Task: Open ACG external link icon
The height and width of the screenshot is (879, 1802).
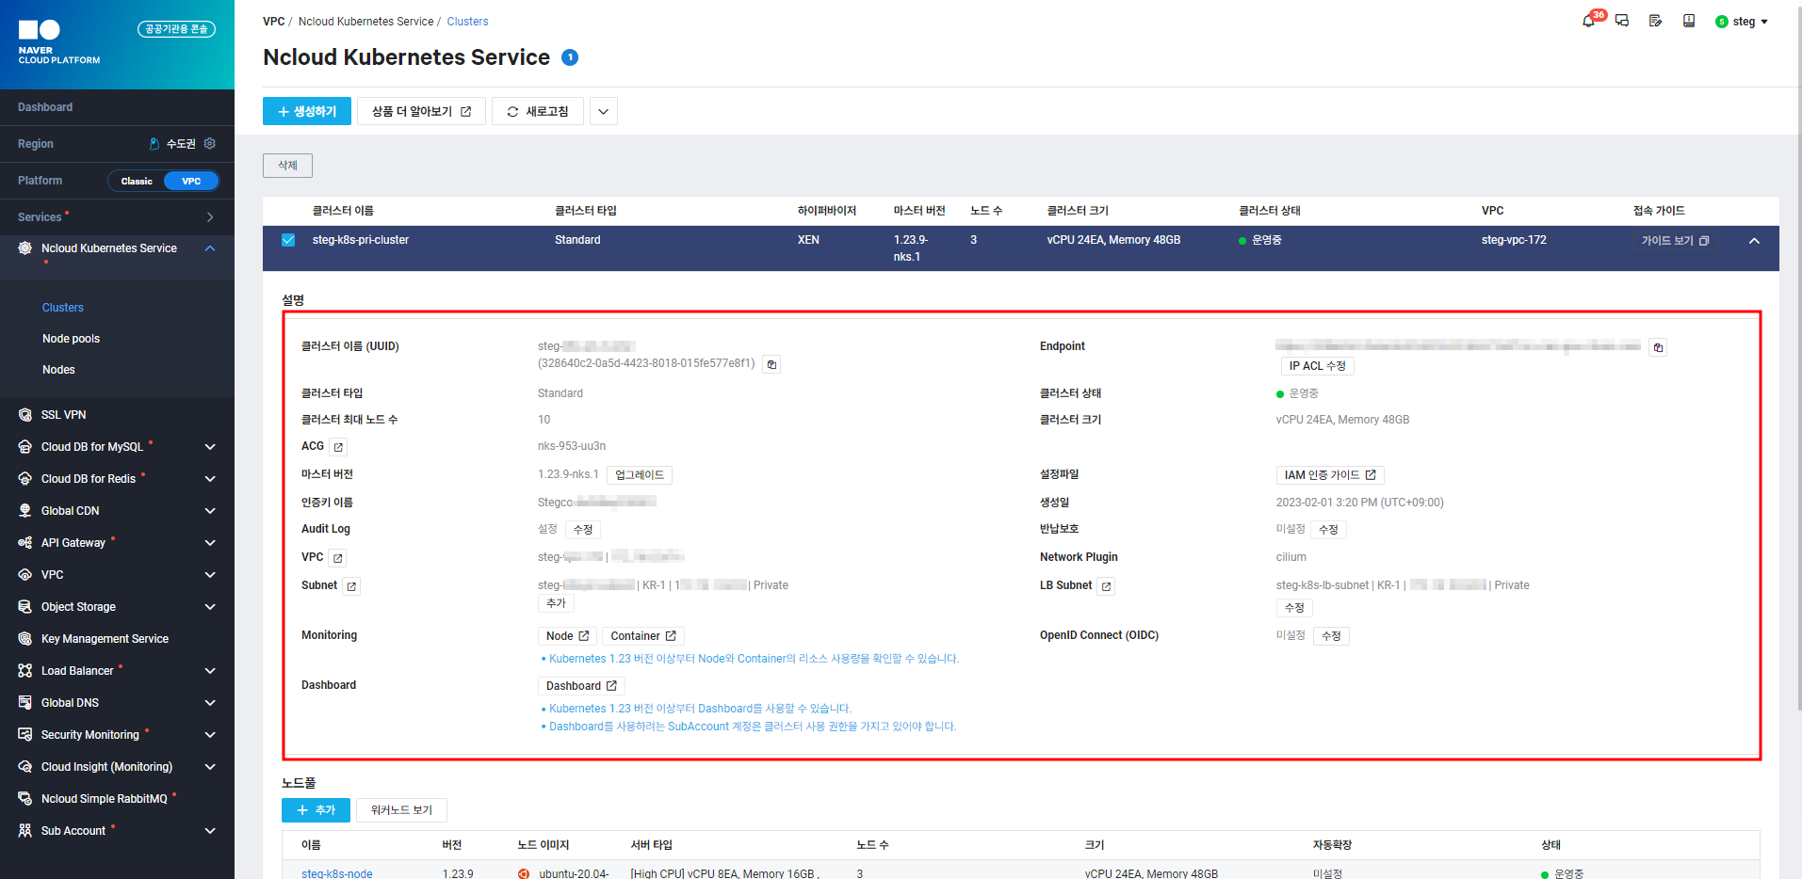Action: (x=338, y=447)
